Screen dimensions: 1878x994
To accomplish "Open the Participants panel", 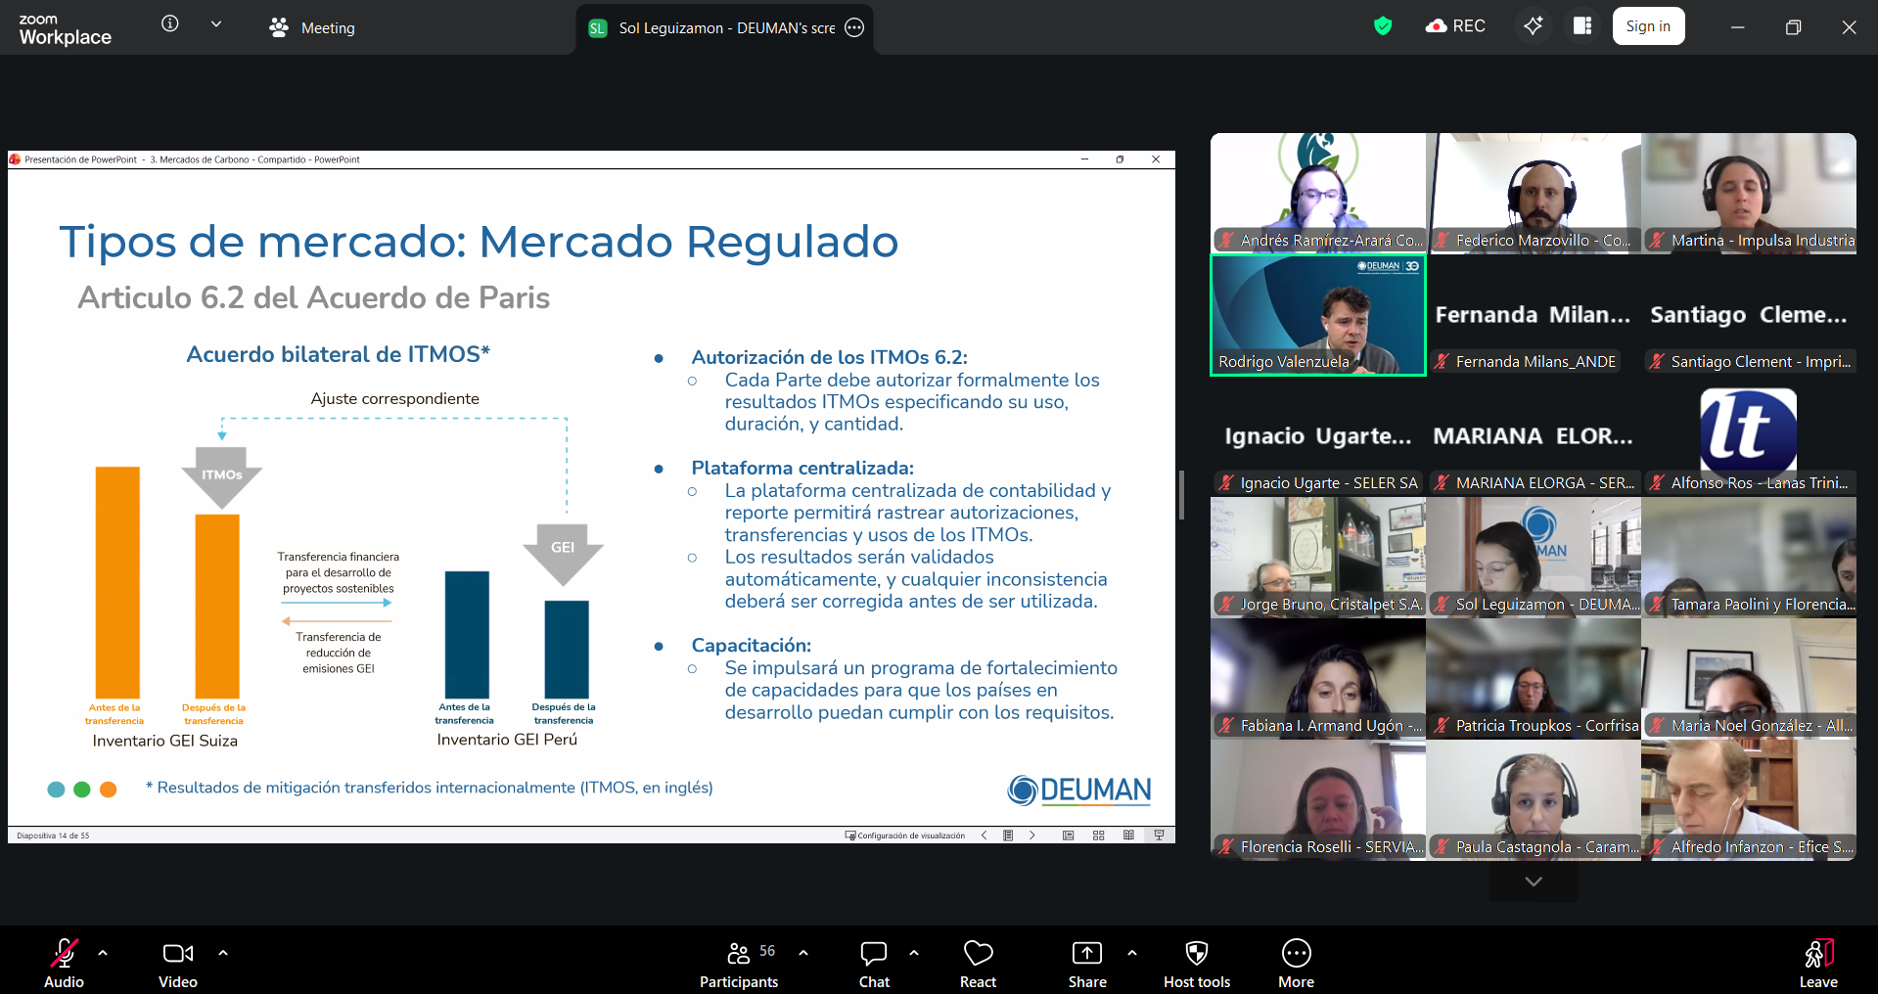I will tap(739, 963).
